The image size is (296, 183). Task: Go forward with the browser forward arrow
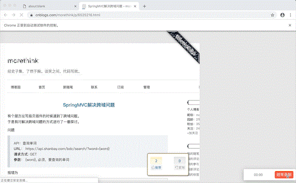pyautogui.click(x=13, y=15)
